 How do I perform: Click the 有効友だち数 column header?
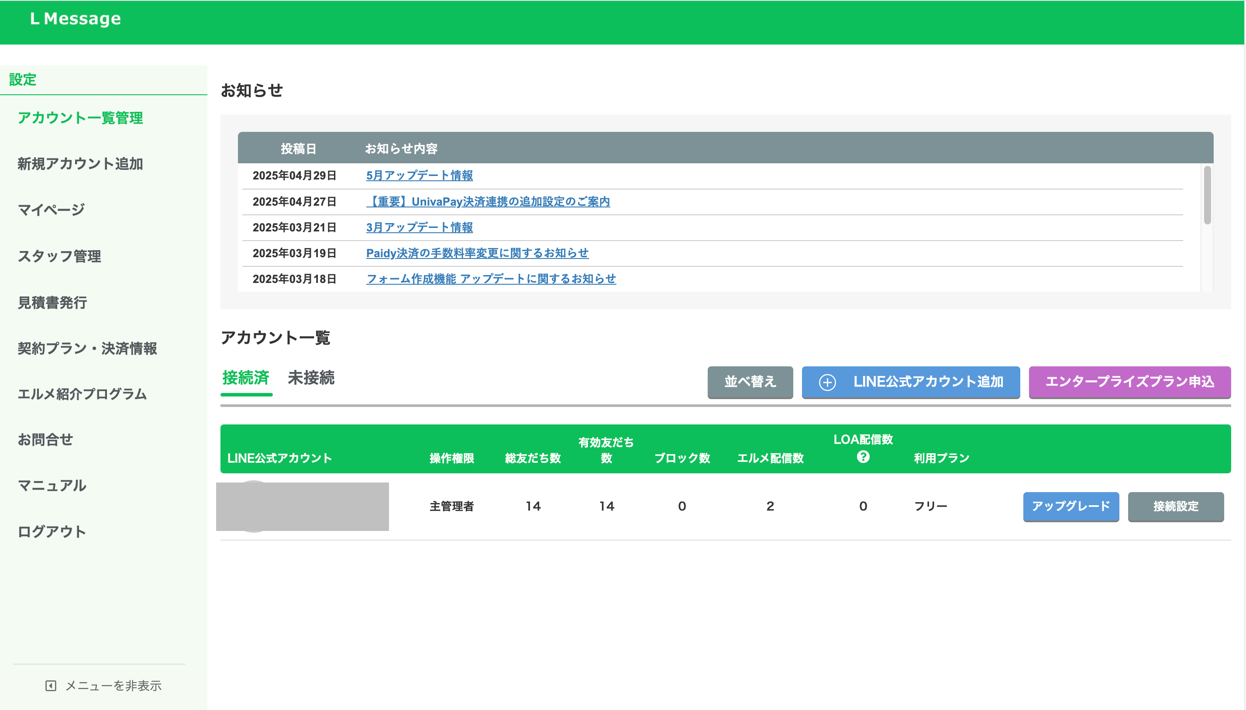(606, 450)
